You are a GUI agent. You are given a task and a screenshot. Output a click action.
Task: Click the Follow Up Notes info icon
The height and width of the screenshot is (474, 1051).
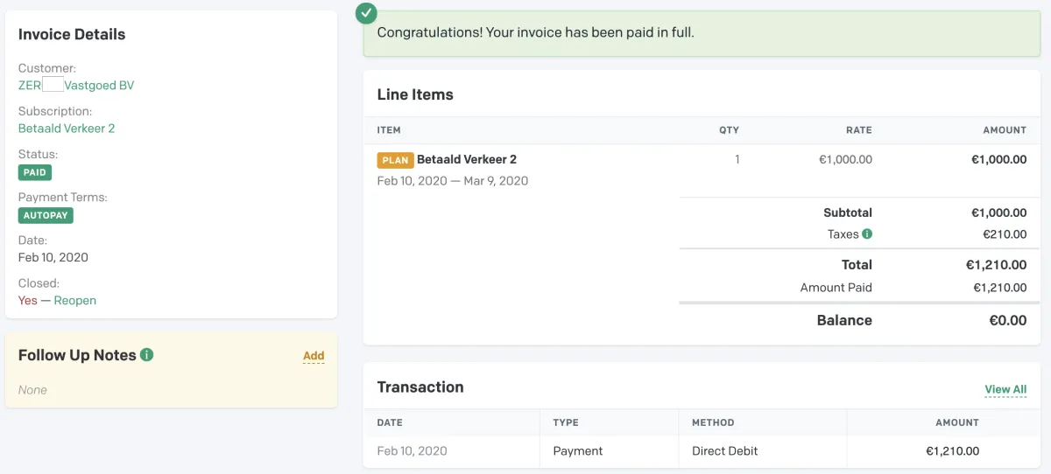(147, 355)
